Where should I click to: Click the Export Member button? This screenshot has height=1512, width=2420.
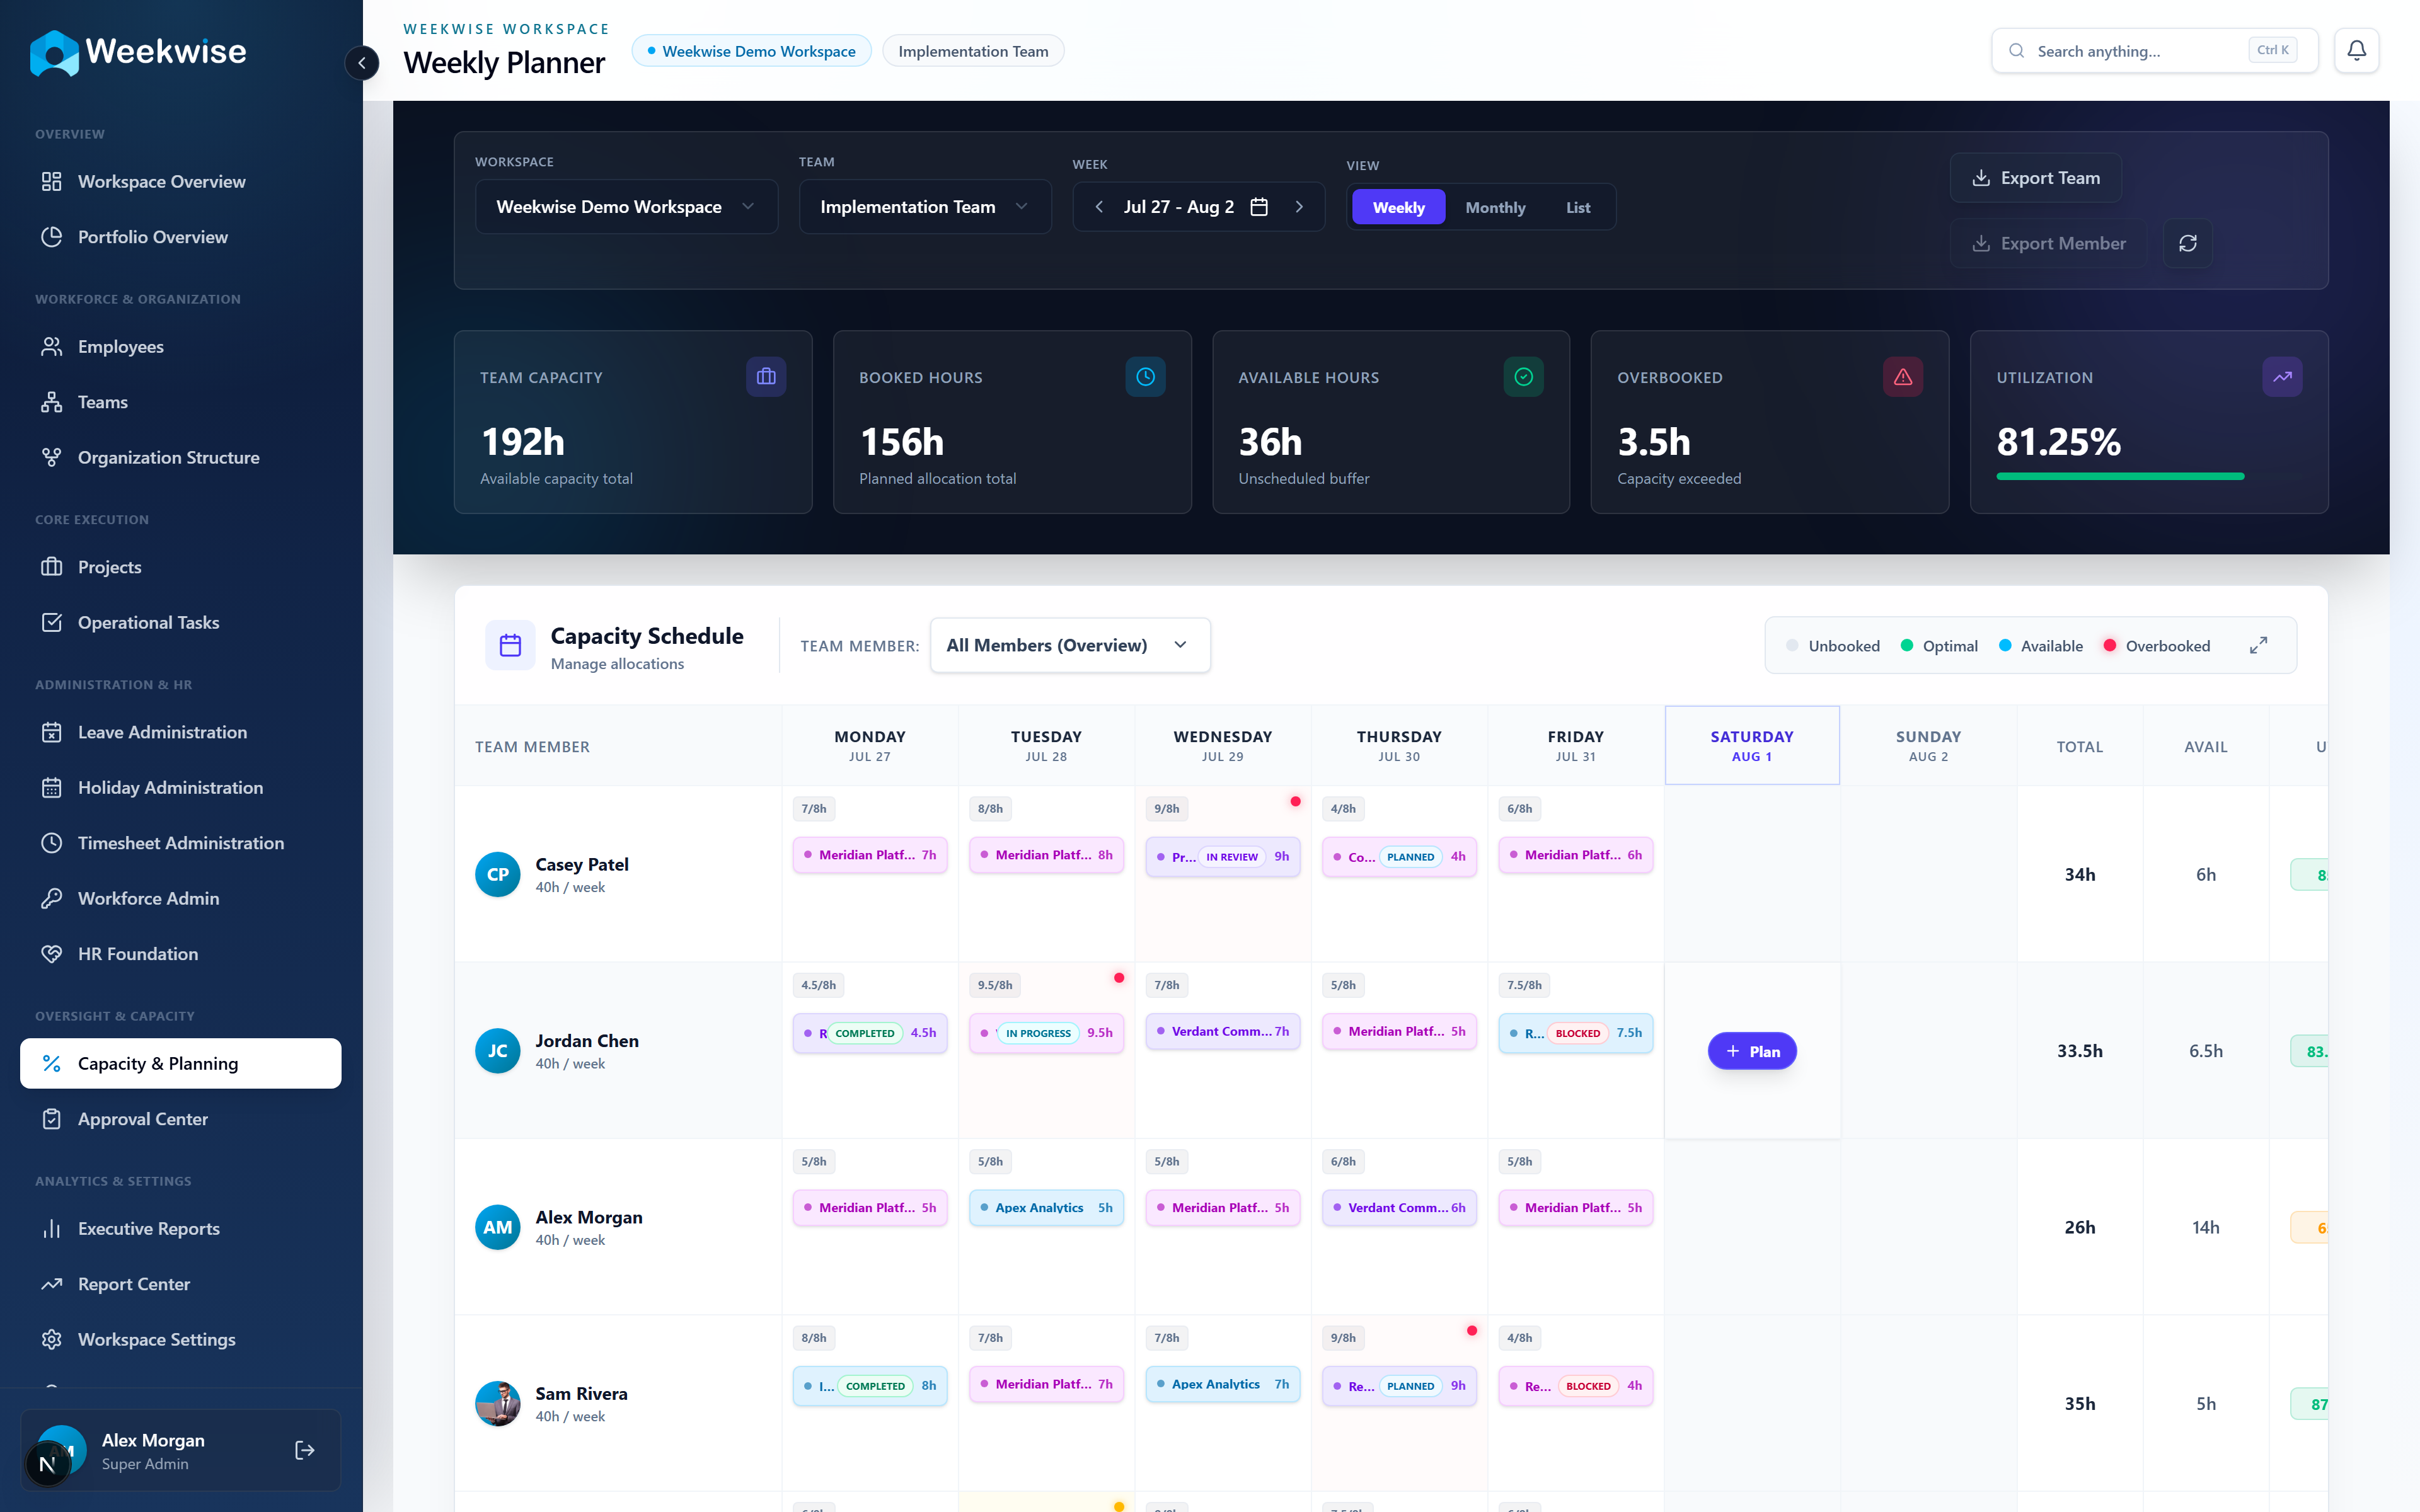[x=2048, y=243]
